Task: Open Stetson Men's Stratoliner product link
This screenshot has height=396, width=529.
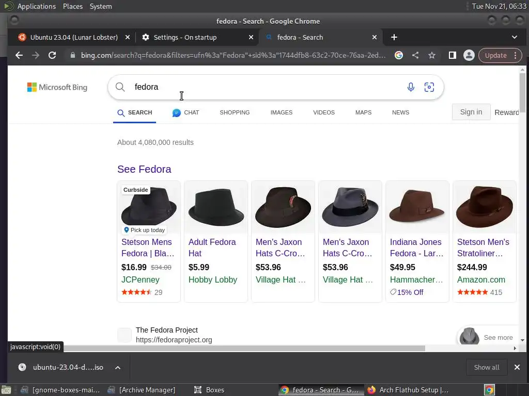Action: click(483, 247)
